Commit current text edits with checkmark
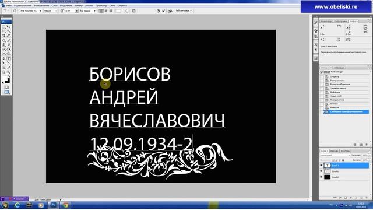The image size is (373, 210). [164, 11]
